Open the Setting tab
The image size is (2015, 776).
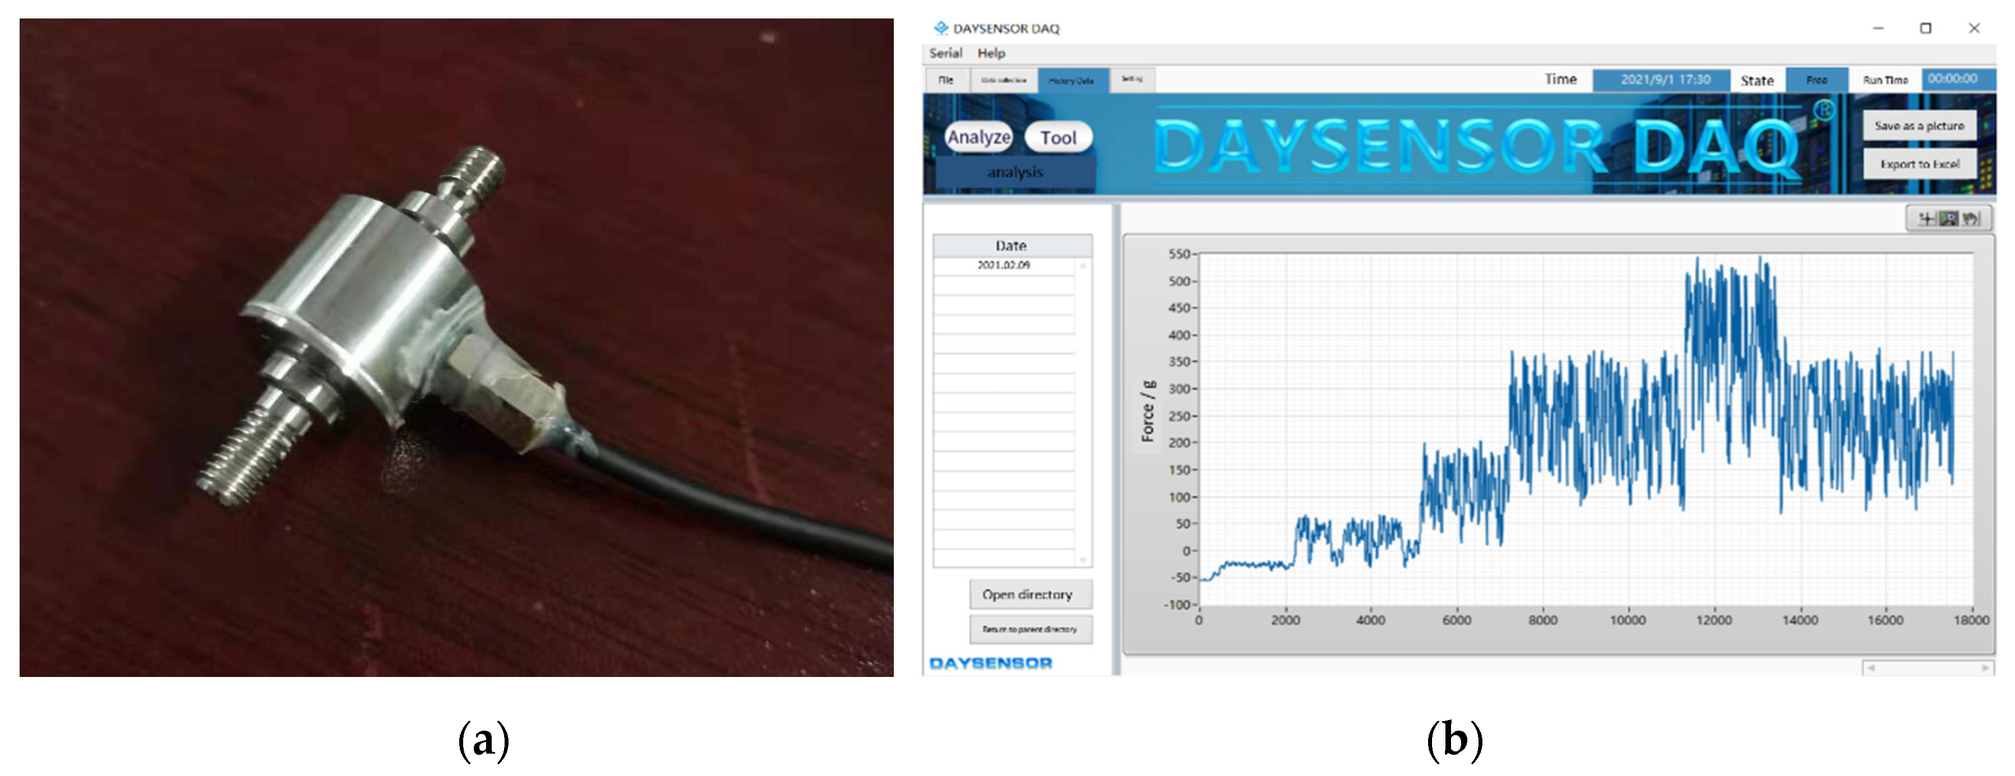[x=1132, y=79]
